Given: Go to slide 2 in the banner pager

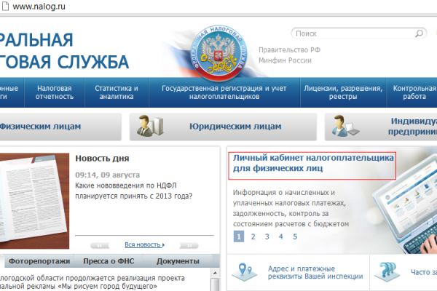Looking at the screenshot, I should tap(253, 236).
